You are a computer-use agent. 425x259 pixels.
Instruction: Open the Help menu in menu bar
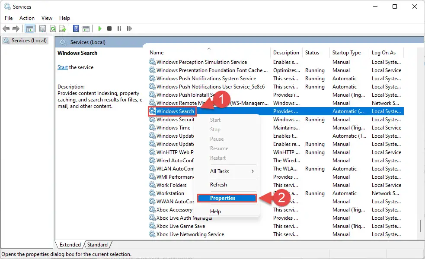coord(64,18)
